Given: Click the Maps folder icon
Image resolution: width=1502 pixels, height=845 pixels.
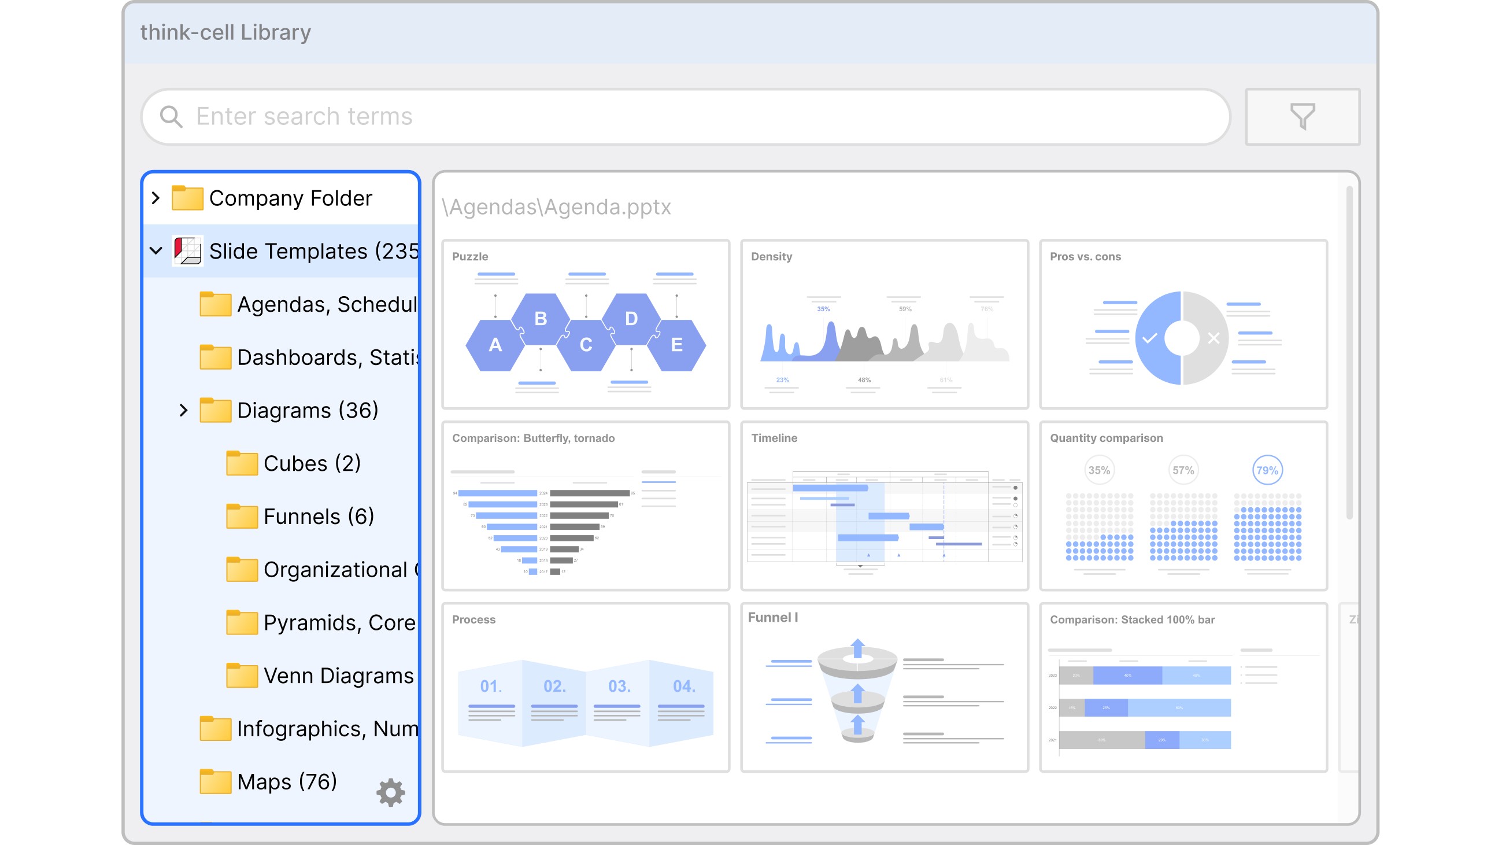Looking at the screenshot, I should [214, 781].
